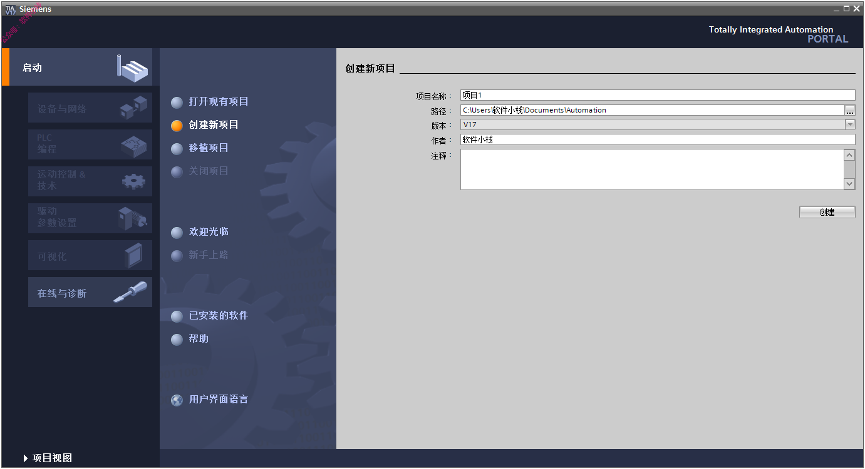Click the bullet beside 移植项目
This screenshot has width=865, height=469.
click(177, 148)
